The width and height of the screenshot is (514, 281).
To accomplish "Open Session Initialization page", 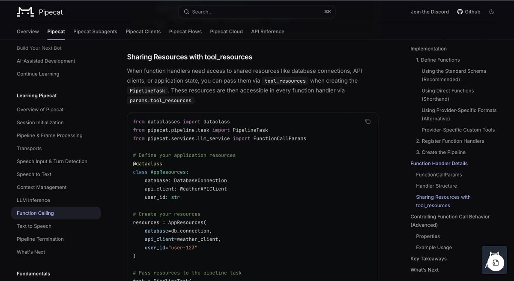I will pyautogui.click(x=40, y=123).
